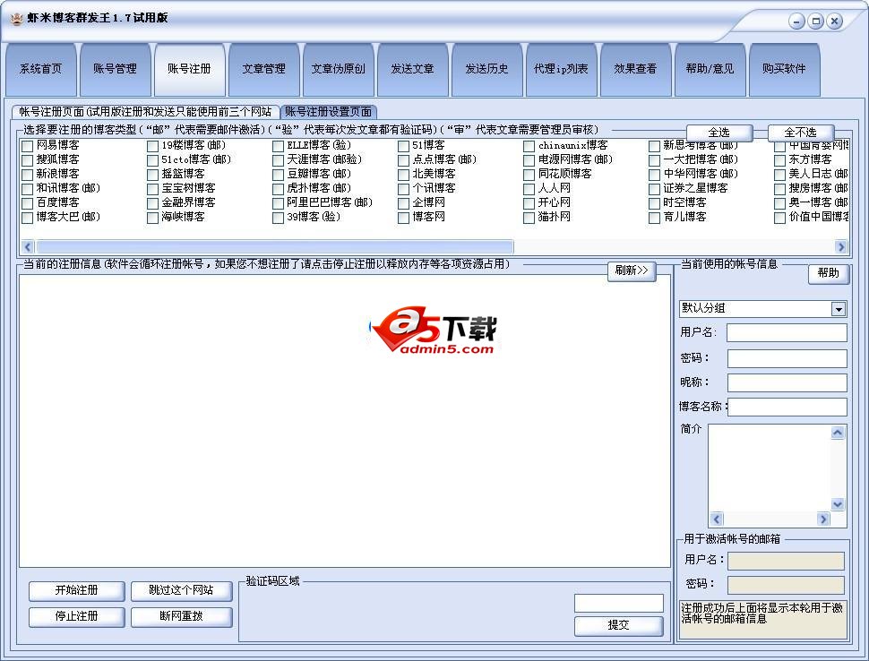Viewport: 869px width, 661px height.
Task: Enable the 网易博客 checkbox
Action: click(x=28, y=145)
